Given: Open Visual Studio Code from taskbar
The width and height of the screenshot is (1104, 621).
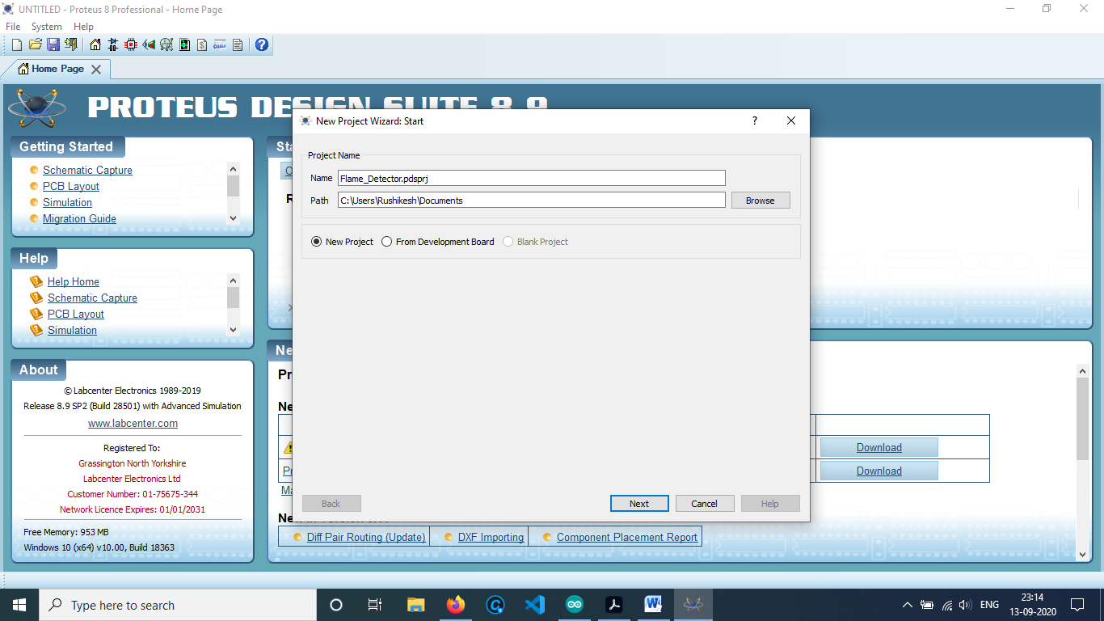Looking at the screenshot, I should 534,605.
